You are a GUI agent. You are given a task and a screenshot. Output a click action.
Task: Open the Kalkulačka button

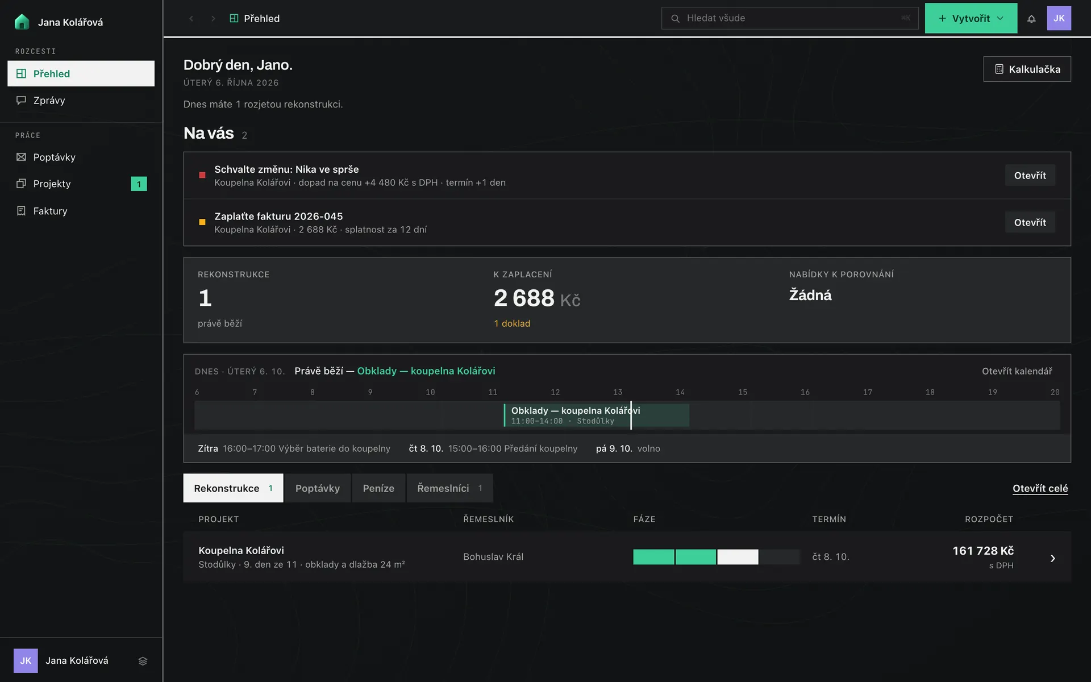click(1027, 69)
